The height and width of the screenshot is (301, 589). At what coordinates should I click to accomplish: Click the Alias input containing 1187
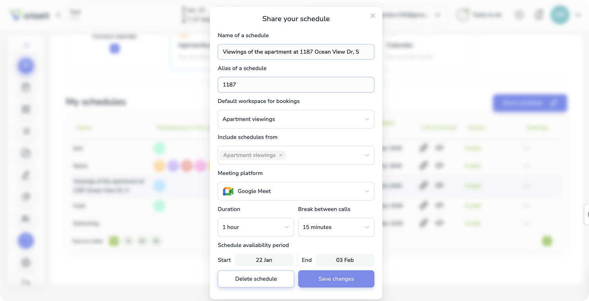point(296,85)
